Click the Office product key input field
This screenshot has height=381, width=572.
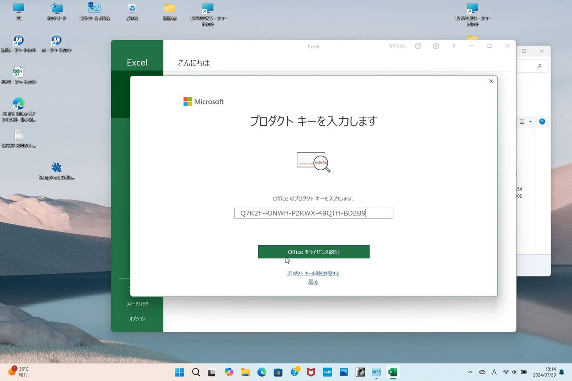(314, 213)
